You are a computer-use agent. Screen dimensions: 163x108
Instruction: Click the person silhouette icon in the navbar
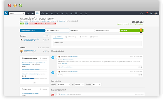86,13
